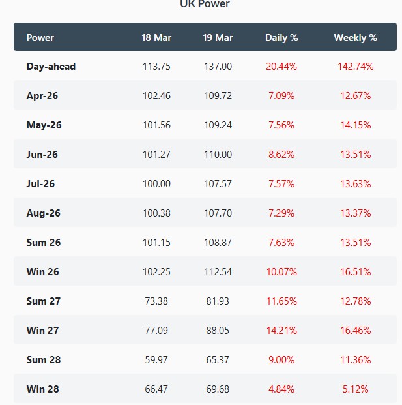The image size is (402, 405).
Task: Select the Sum 26 row label
Action: pyautogui.click(x=44, y=243)
